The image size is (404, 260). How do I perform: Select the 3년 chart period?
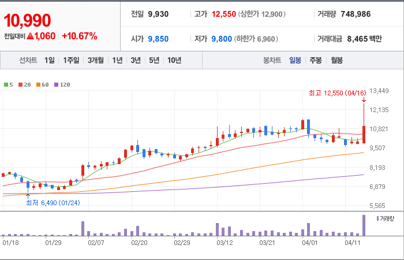tap(136, 60)
